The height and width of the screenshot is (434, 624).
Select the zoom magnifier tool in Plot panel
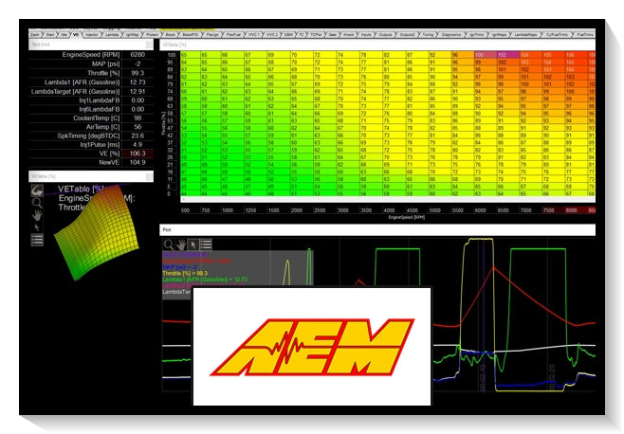pos(169,244)
